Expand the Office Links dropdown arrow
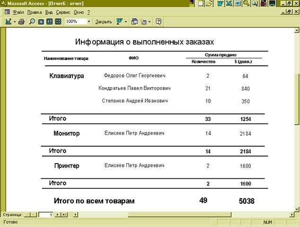The height and width of the screenshot is (227, 300). (x=126, y=22)
